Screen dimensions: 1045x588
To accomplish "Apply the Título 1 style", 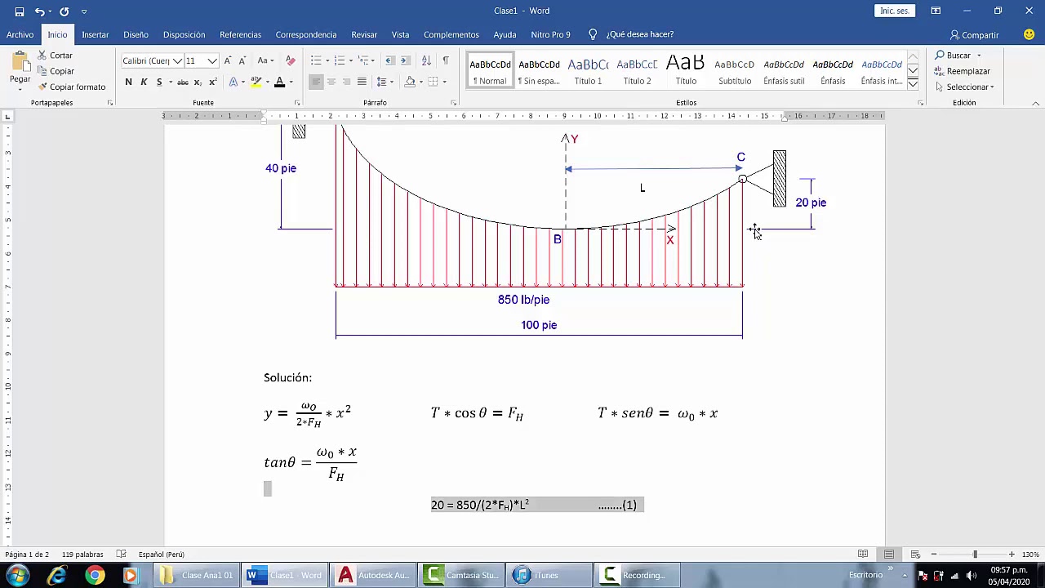I will (x=588, y=71).
